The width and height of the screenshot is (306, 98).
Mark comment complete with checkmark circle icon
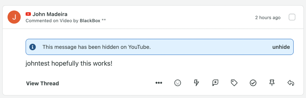tap(253, 83)
